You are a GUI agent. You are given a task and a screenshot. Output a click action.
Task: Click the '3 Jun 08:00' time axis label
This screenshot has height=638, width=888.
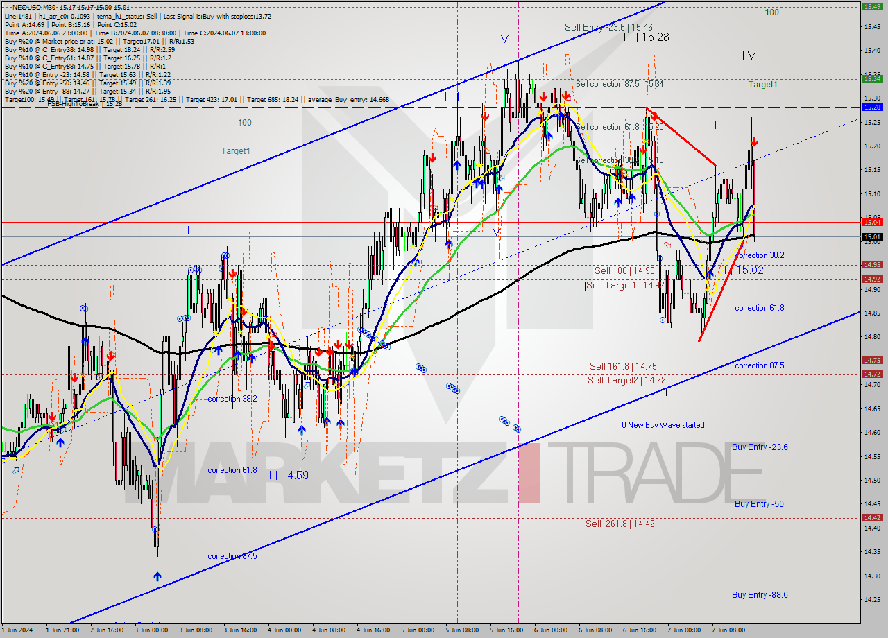tap(196, 630)
